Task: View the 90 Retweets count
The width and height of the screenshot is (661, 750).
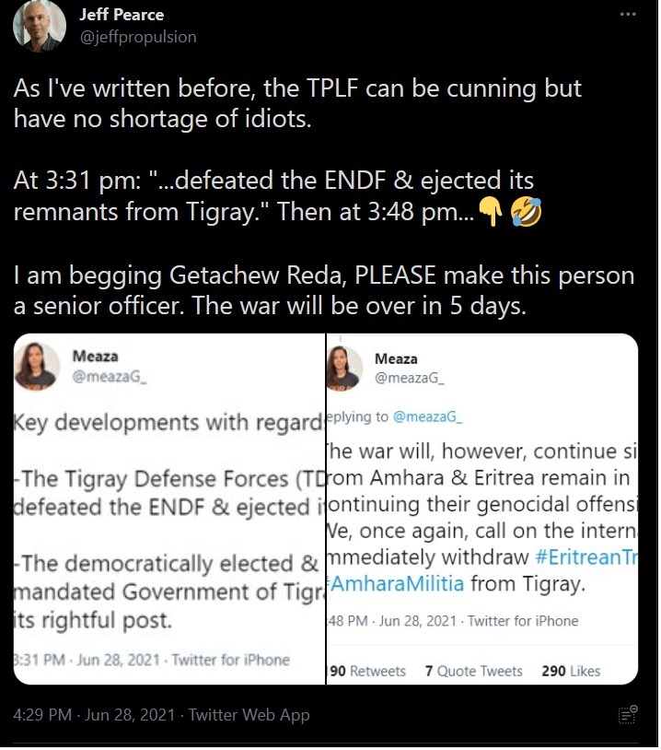Action: [367, 671]
